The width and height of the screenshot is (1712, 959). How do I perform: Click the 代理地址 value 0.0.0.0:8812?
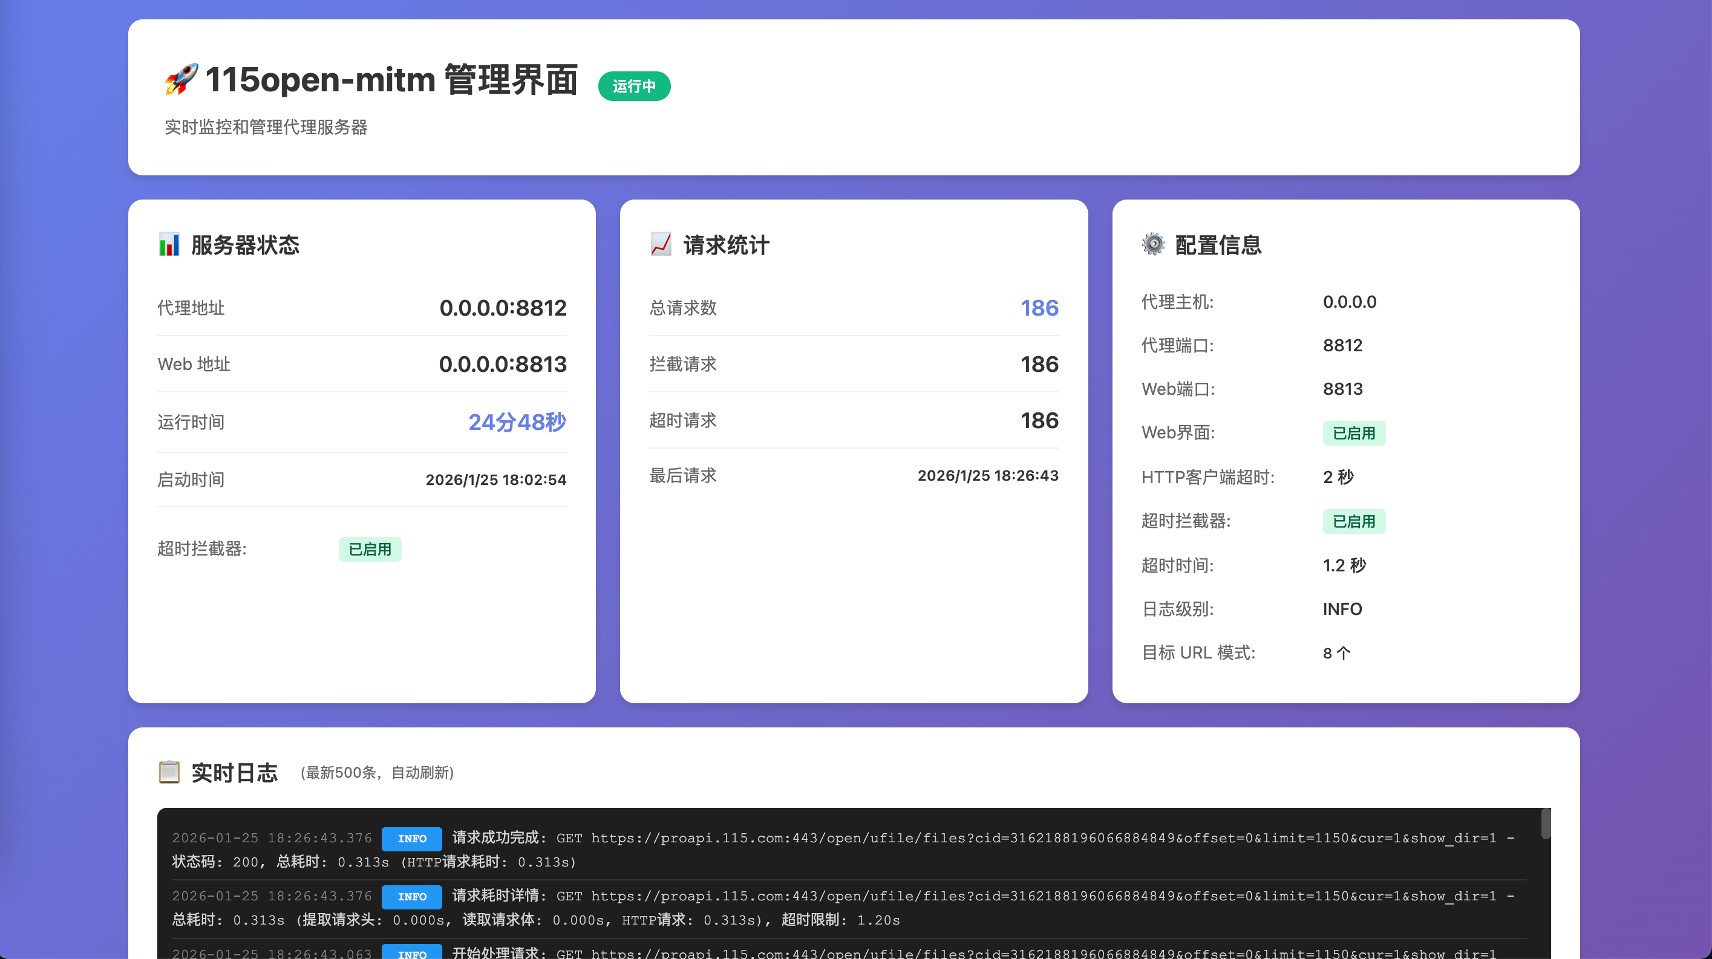(503, 308)
